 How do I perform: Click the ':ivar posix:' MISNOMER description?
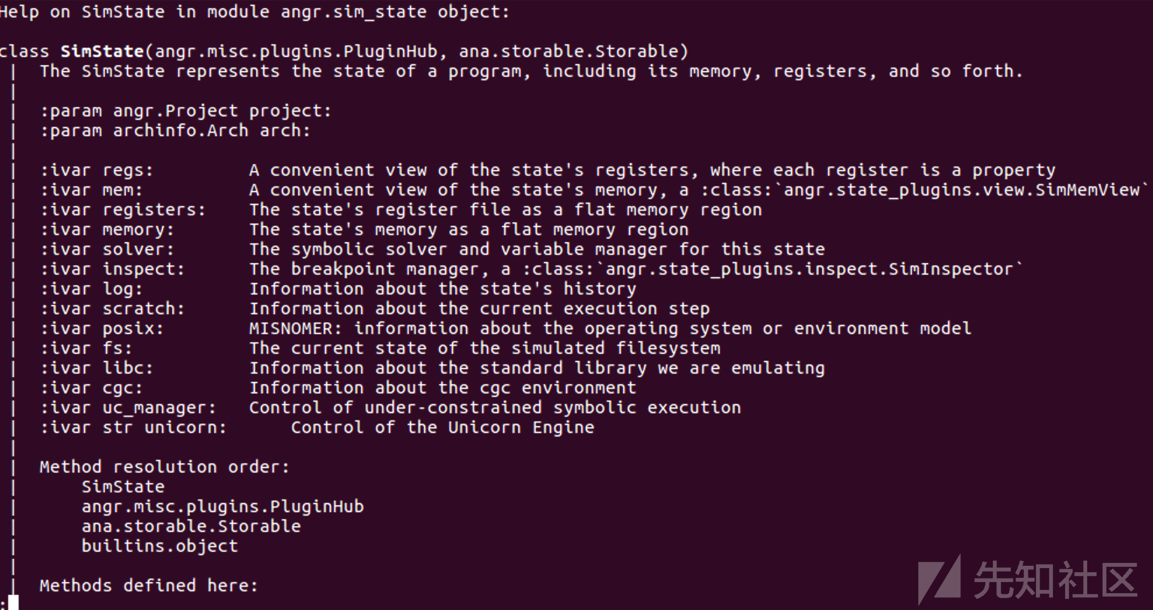[610, 328]
